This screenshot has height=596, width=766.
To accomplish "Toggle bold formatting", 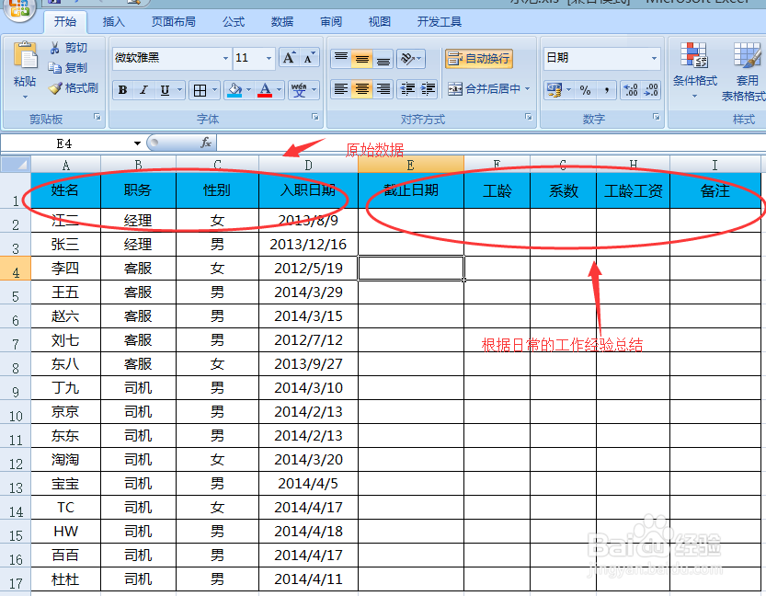I will pyautogui.click(x=122, y=87).
